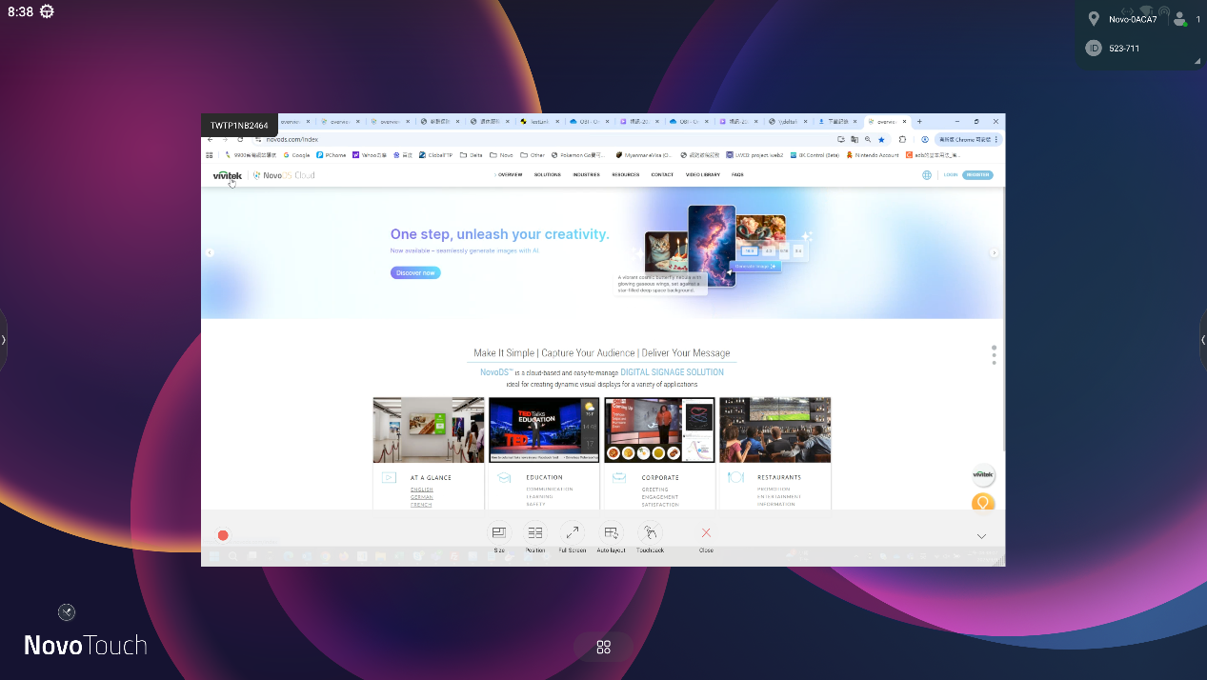
Task: Expand the device info panel corner arrow
Action: click(x=1197, y=61)
